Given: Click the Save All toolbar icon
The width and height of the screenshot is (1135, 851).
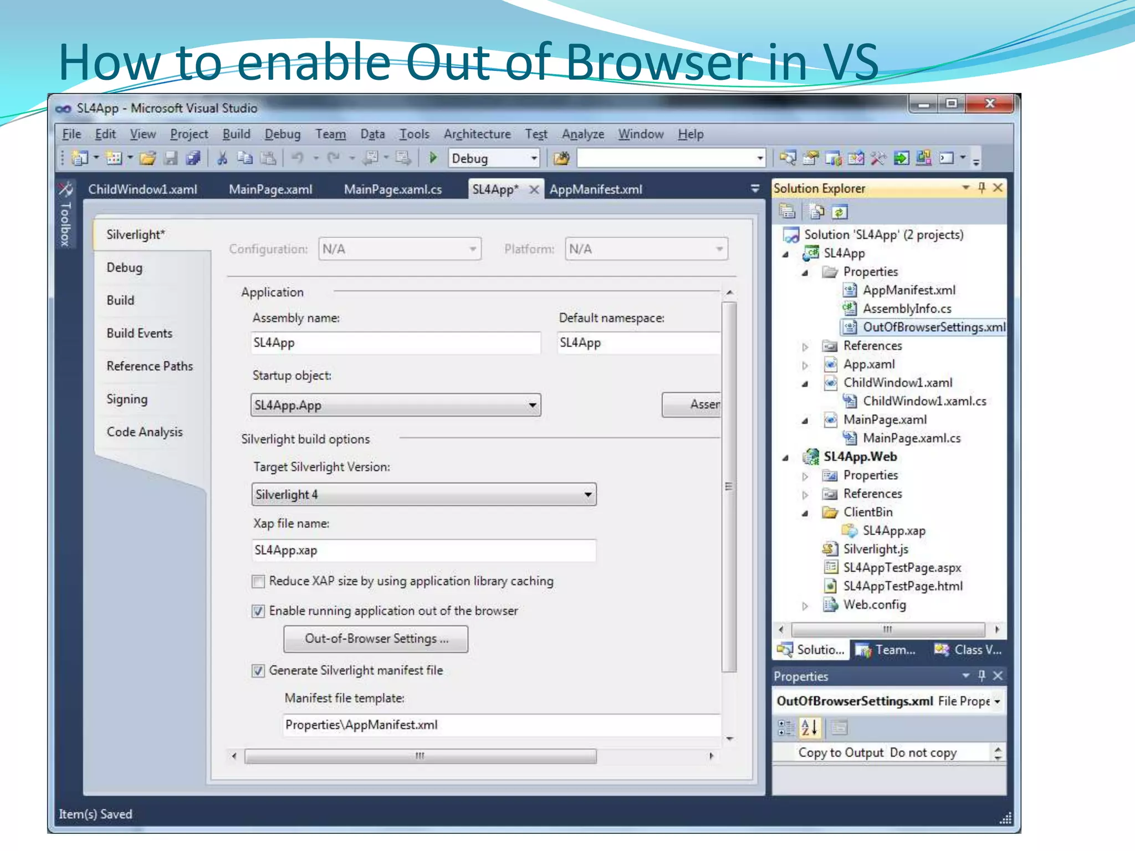Looking at the screenshot, I should coord(193,158).
